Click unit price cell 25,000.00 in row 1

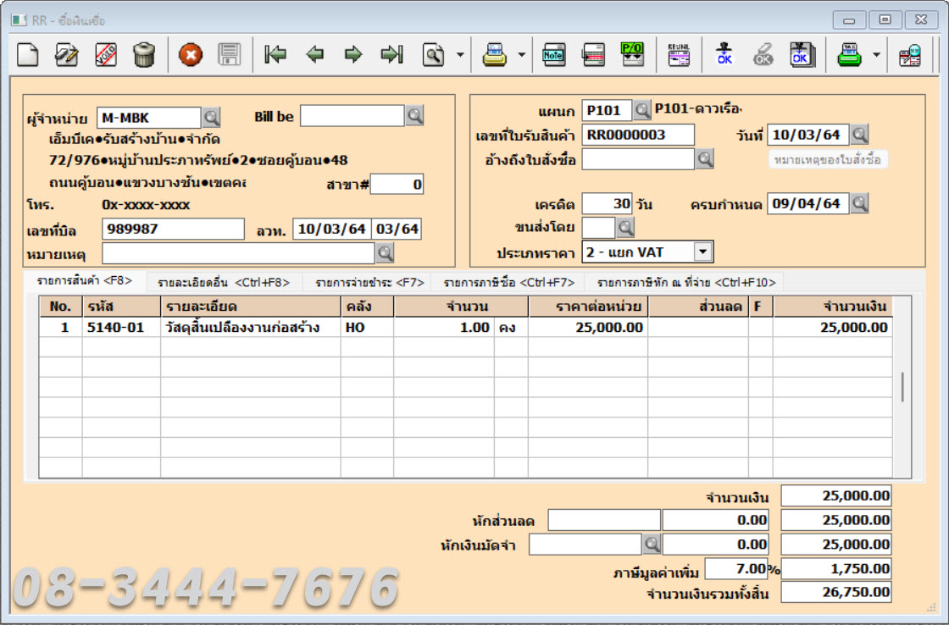588,328
